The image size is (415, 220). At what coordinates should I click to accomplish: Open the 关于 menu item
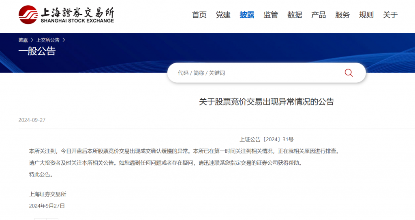(390, 15)
